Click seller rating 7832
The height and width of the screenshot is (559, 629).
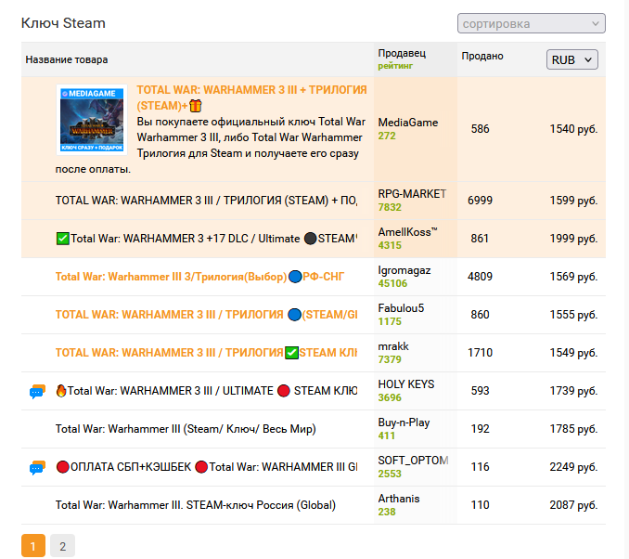(390, 207)
